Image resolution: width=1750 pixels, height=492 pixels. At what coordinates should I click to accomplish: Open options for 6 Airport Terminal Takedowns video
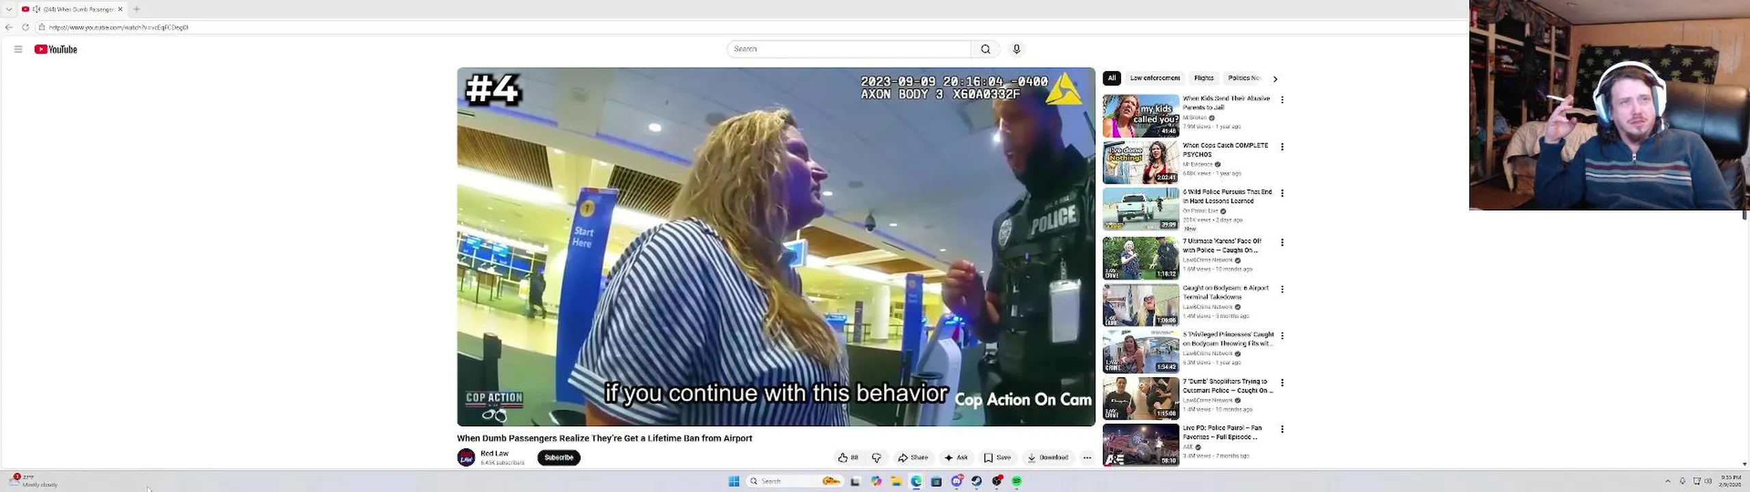pyautogui.click(x=1282, y=290)
